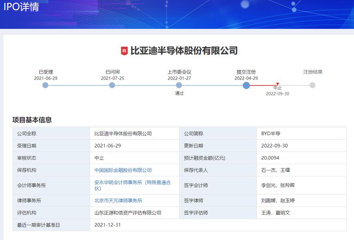Click the gray 注册结果 endpoint dot
This screenshot has width=354, height=240.
coord(312,85)
